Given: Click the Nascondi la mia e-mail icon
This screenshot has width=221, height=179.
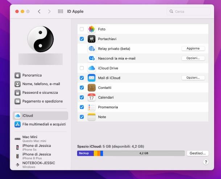Looking at the screenshot, I should pos(91,58).
